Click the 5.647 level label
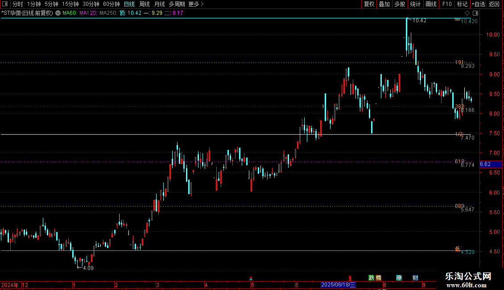This screenshot has height=290, width=504. click(x=468, y=210)
